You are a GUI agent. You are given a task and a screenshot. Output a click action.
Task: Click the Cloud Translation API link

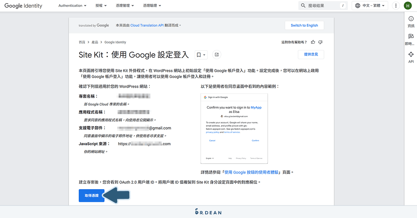click(147, 25)
